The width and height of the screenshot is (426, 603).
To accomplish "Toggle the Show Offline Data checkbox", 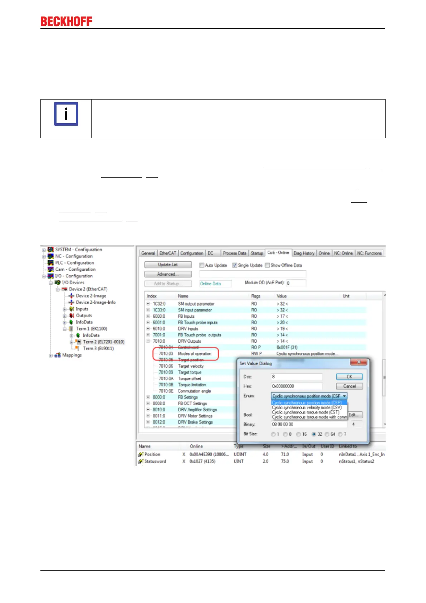I will pyautogui.click(x=267, y=265).
